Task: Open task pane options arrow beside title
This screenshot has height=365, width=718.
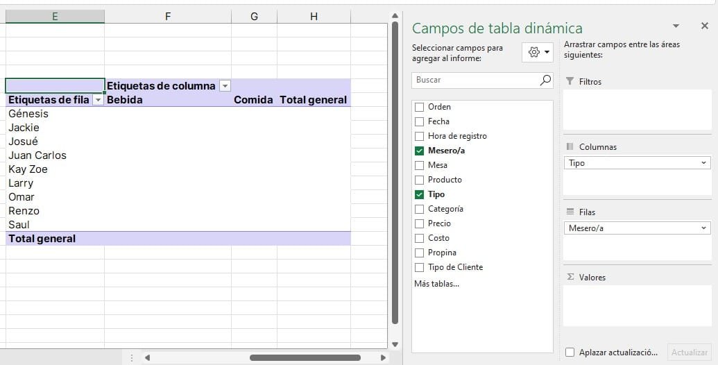Action: pos(676,26)
